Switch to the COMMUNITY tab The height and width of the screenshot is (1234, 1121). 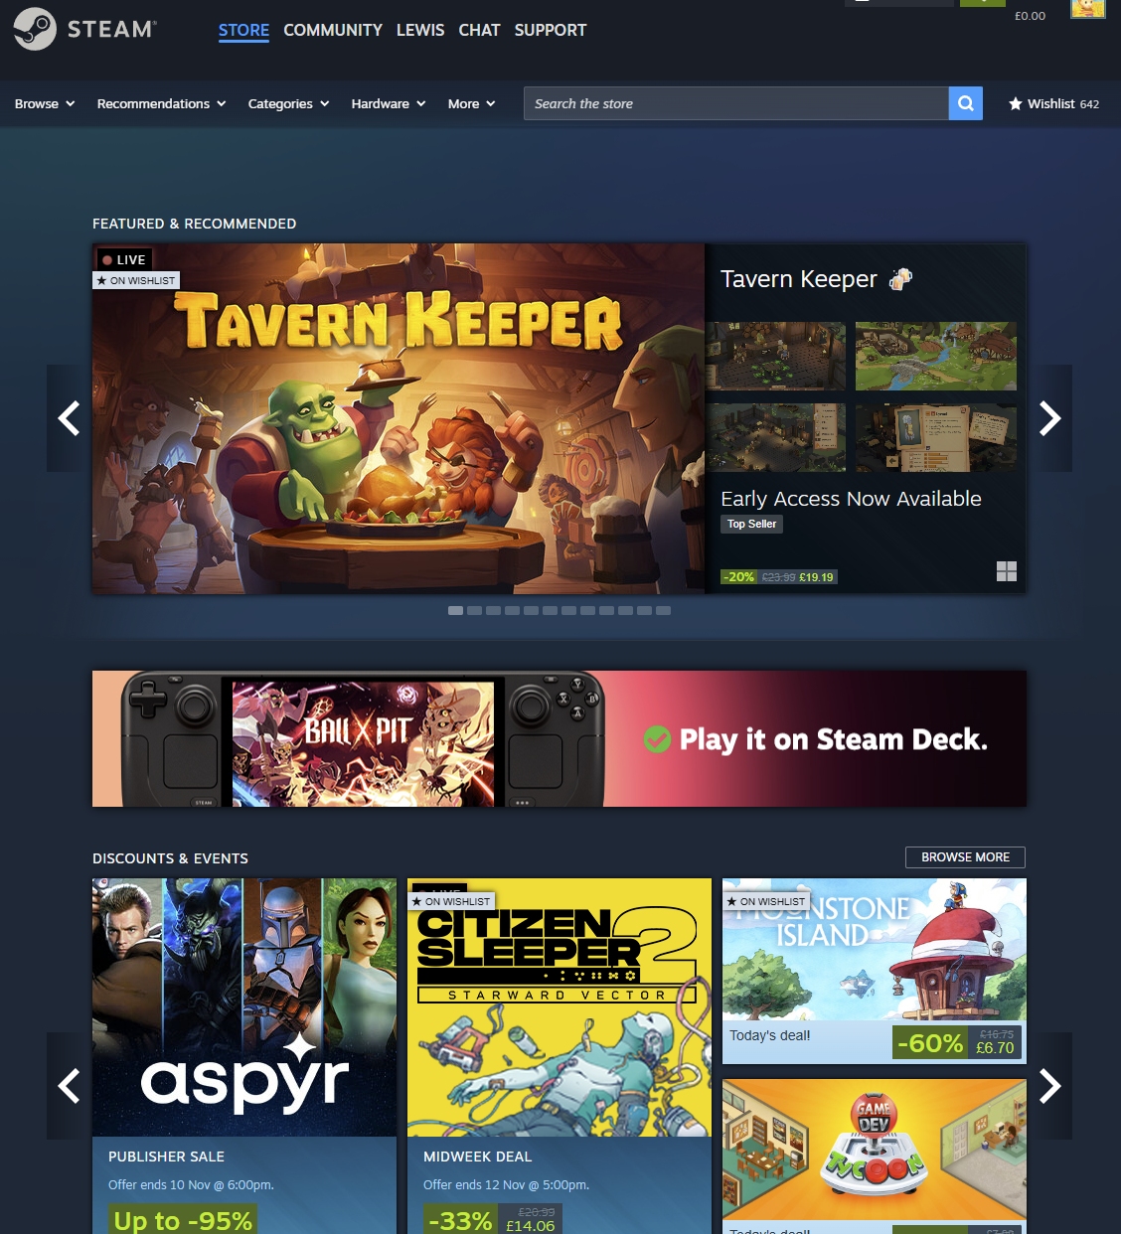point(333,30)
